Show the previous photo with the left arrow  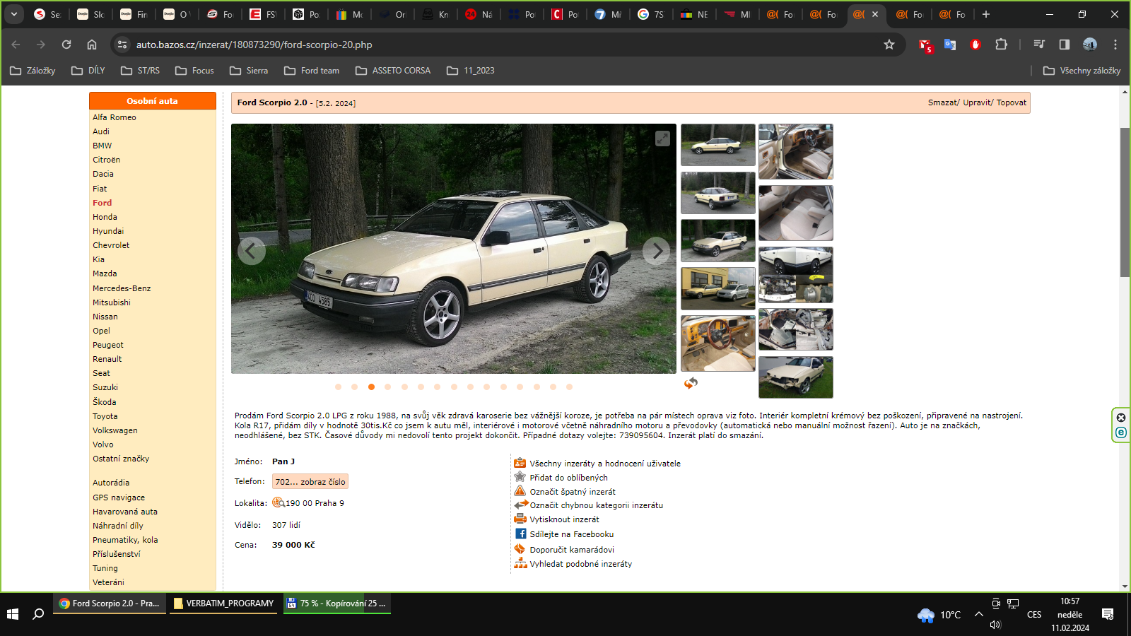pyautogui.click(x=251, y=250)
